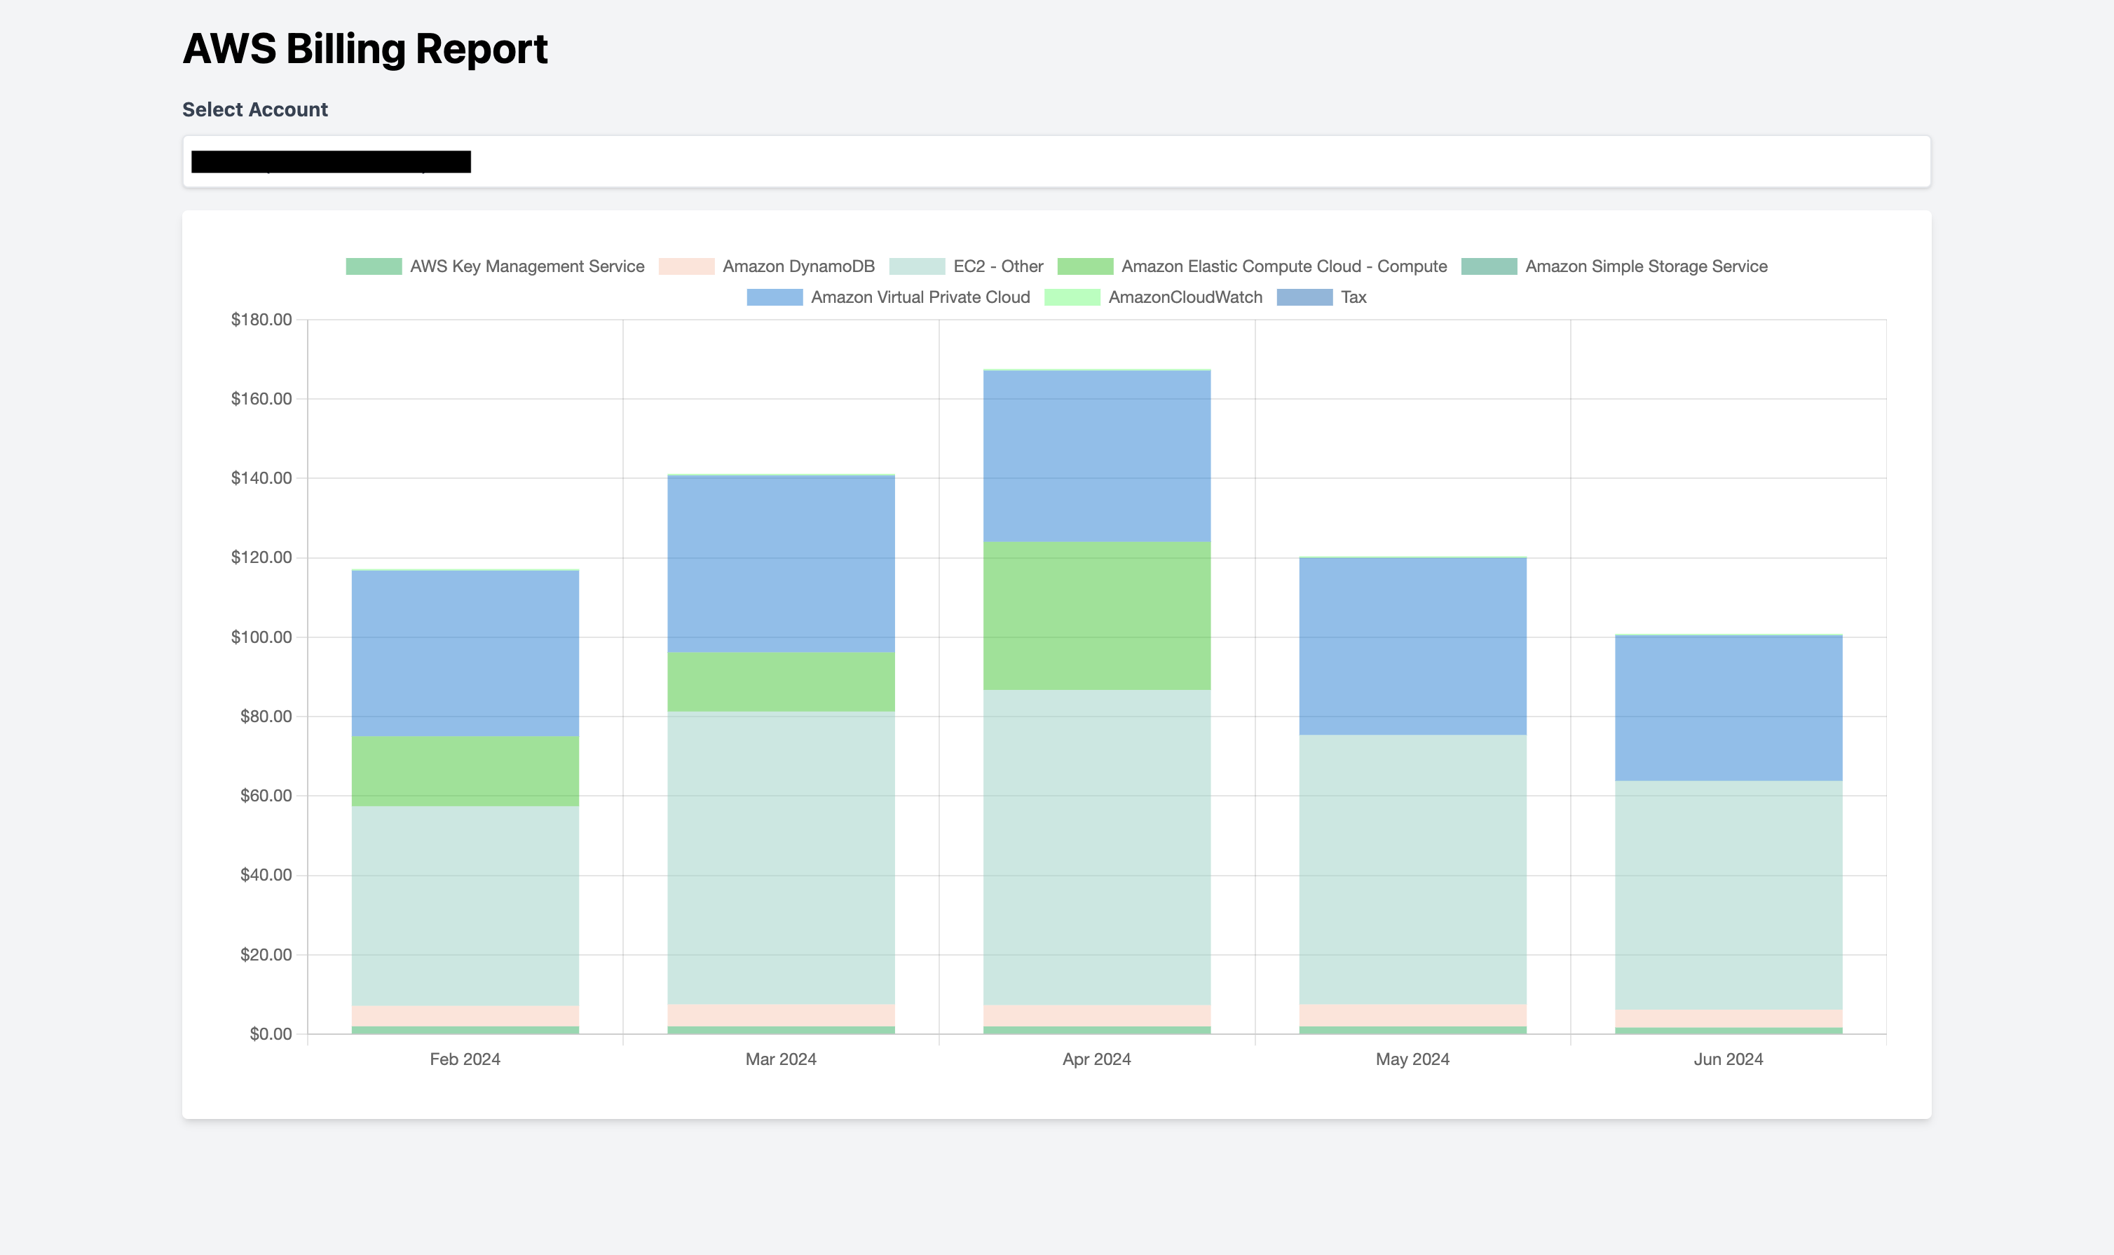Click the Compute segment in Mar 2024 bar
The image size is (2114, 1255).
(780, 681)
